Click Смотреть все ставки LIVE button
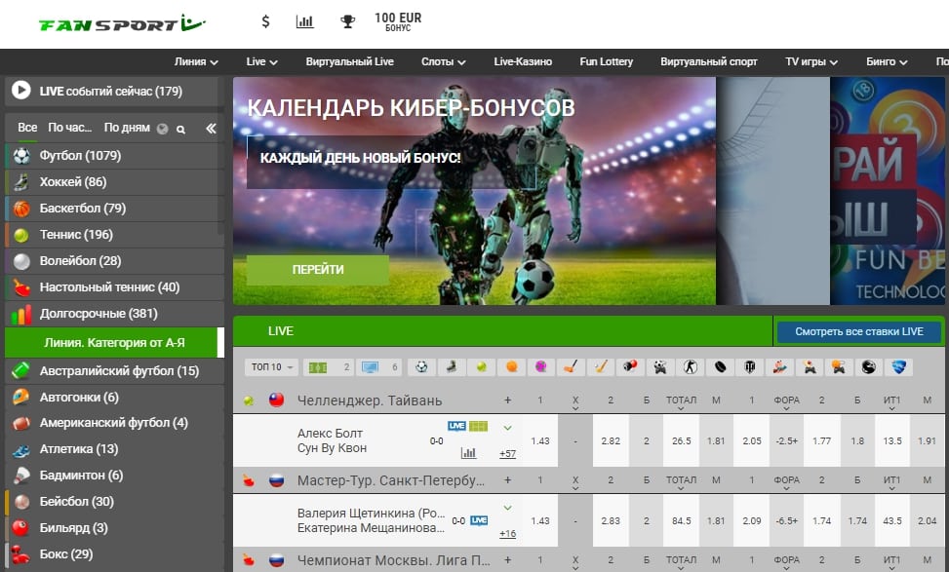This screenshot has height=572, width=949. click(x=858, y=331)
